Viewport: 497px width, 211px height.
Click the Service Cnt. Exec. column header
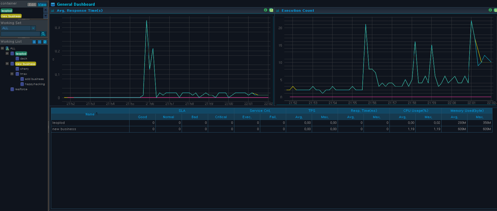(247, 117)
